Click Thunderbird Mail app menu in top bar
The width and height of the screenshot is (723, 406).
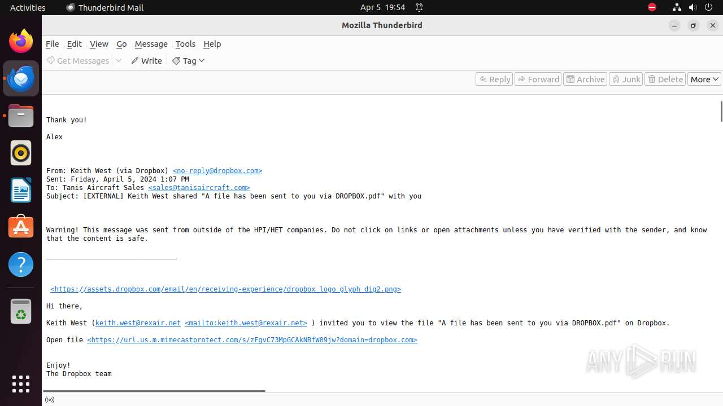pyautogui.click(x=105, y=7)
